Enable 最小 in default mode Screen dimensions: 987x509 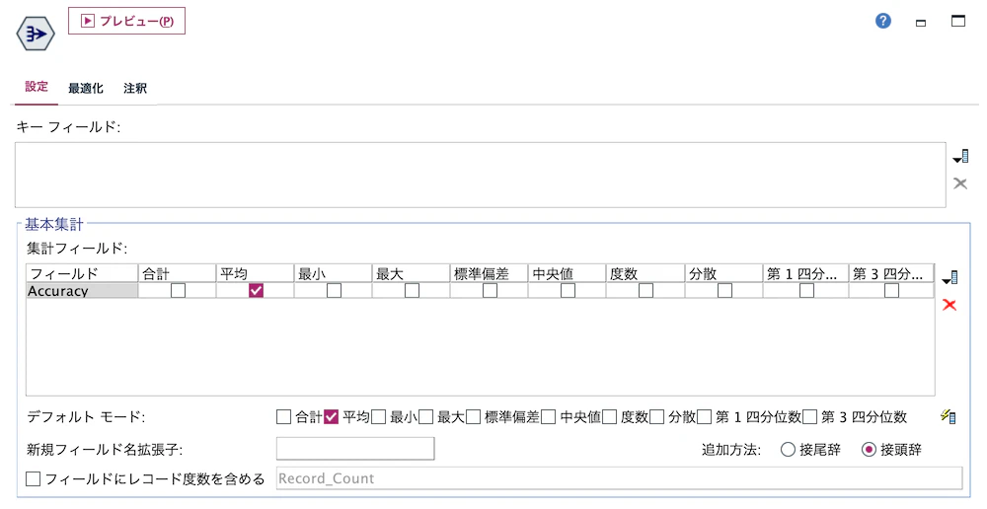378,416
